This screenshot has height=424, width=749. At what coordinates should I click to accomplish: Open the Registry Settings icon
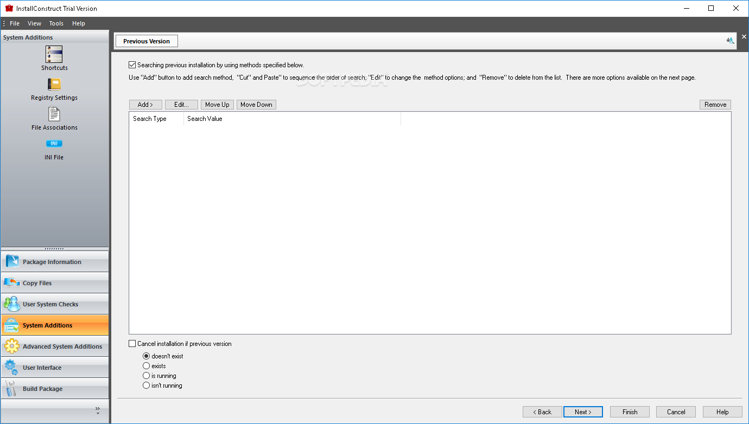54,85
